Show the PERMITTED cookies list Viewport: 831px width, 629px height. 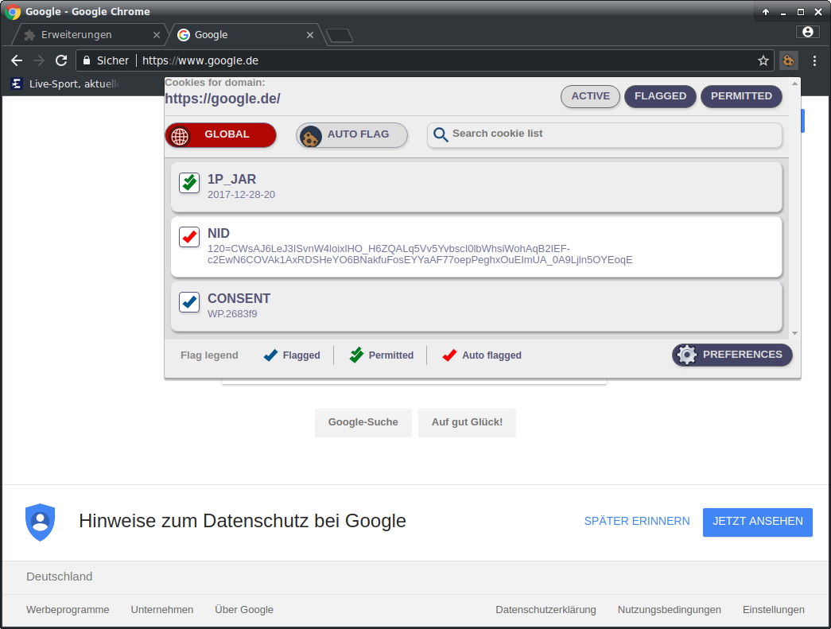tap(741, 96)
